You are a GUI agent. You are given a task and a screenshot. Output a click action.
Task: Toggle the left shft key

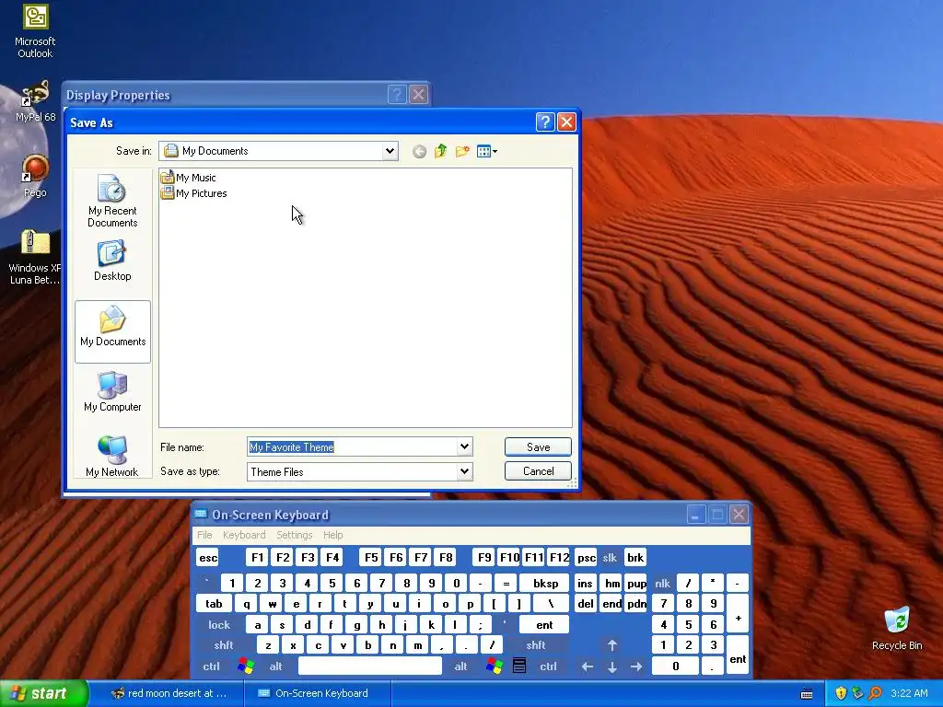click(224, 645)
